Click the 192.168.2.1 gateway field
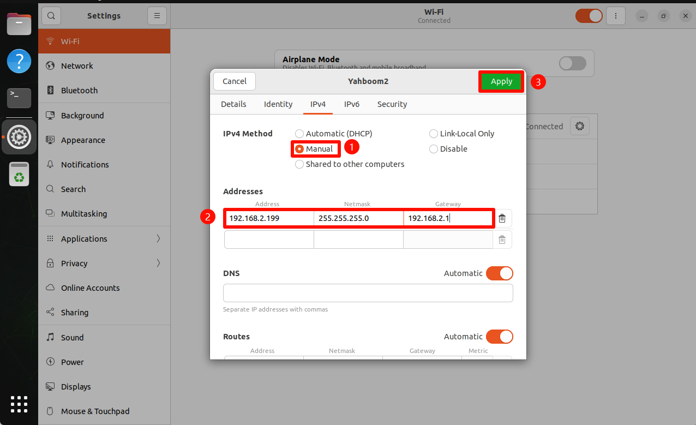The image size is (696, 425). tap(448, 218)
